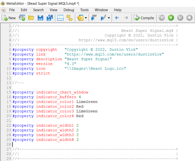Image resolution: width=195 pixels, height=161 pixels.
Task: Click the document icon left of File menu
Action: (3, 10)
